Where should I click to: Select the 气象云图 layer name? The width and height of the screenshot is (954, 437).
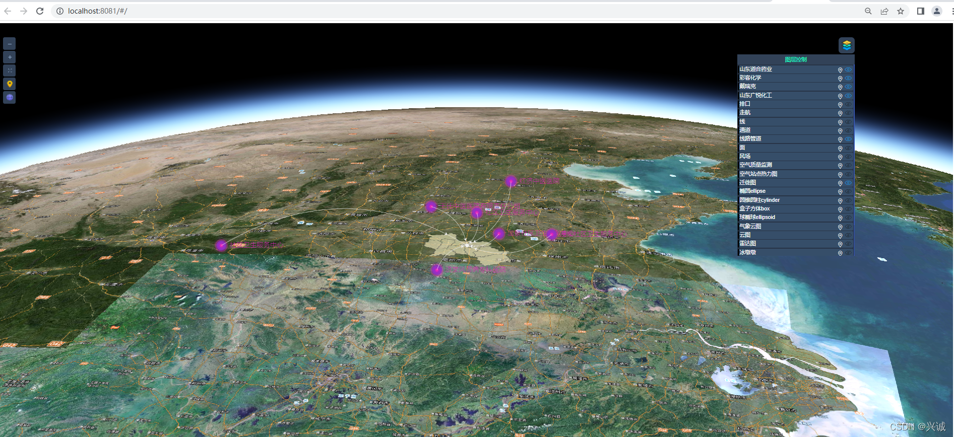(750, 226)
